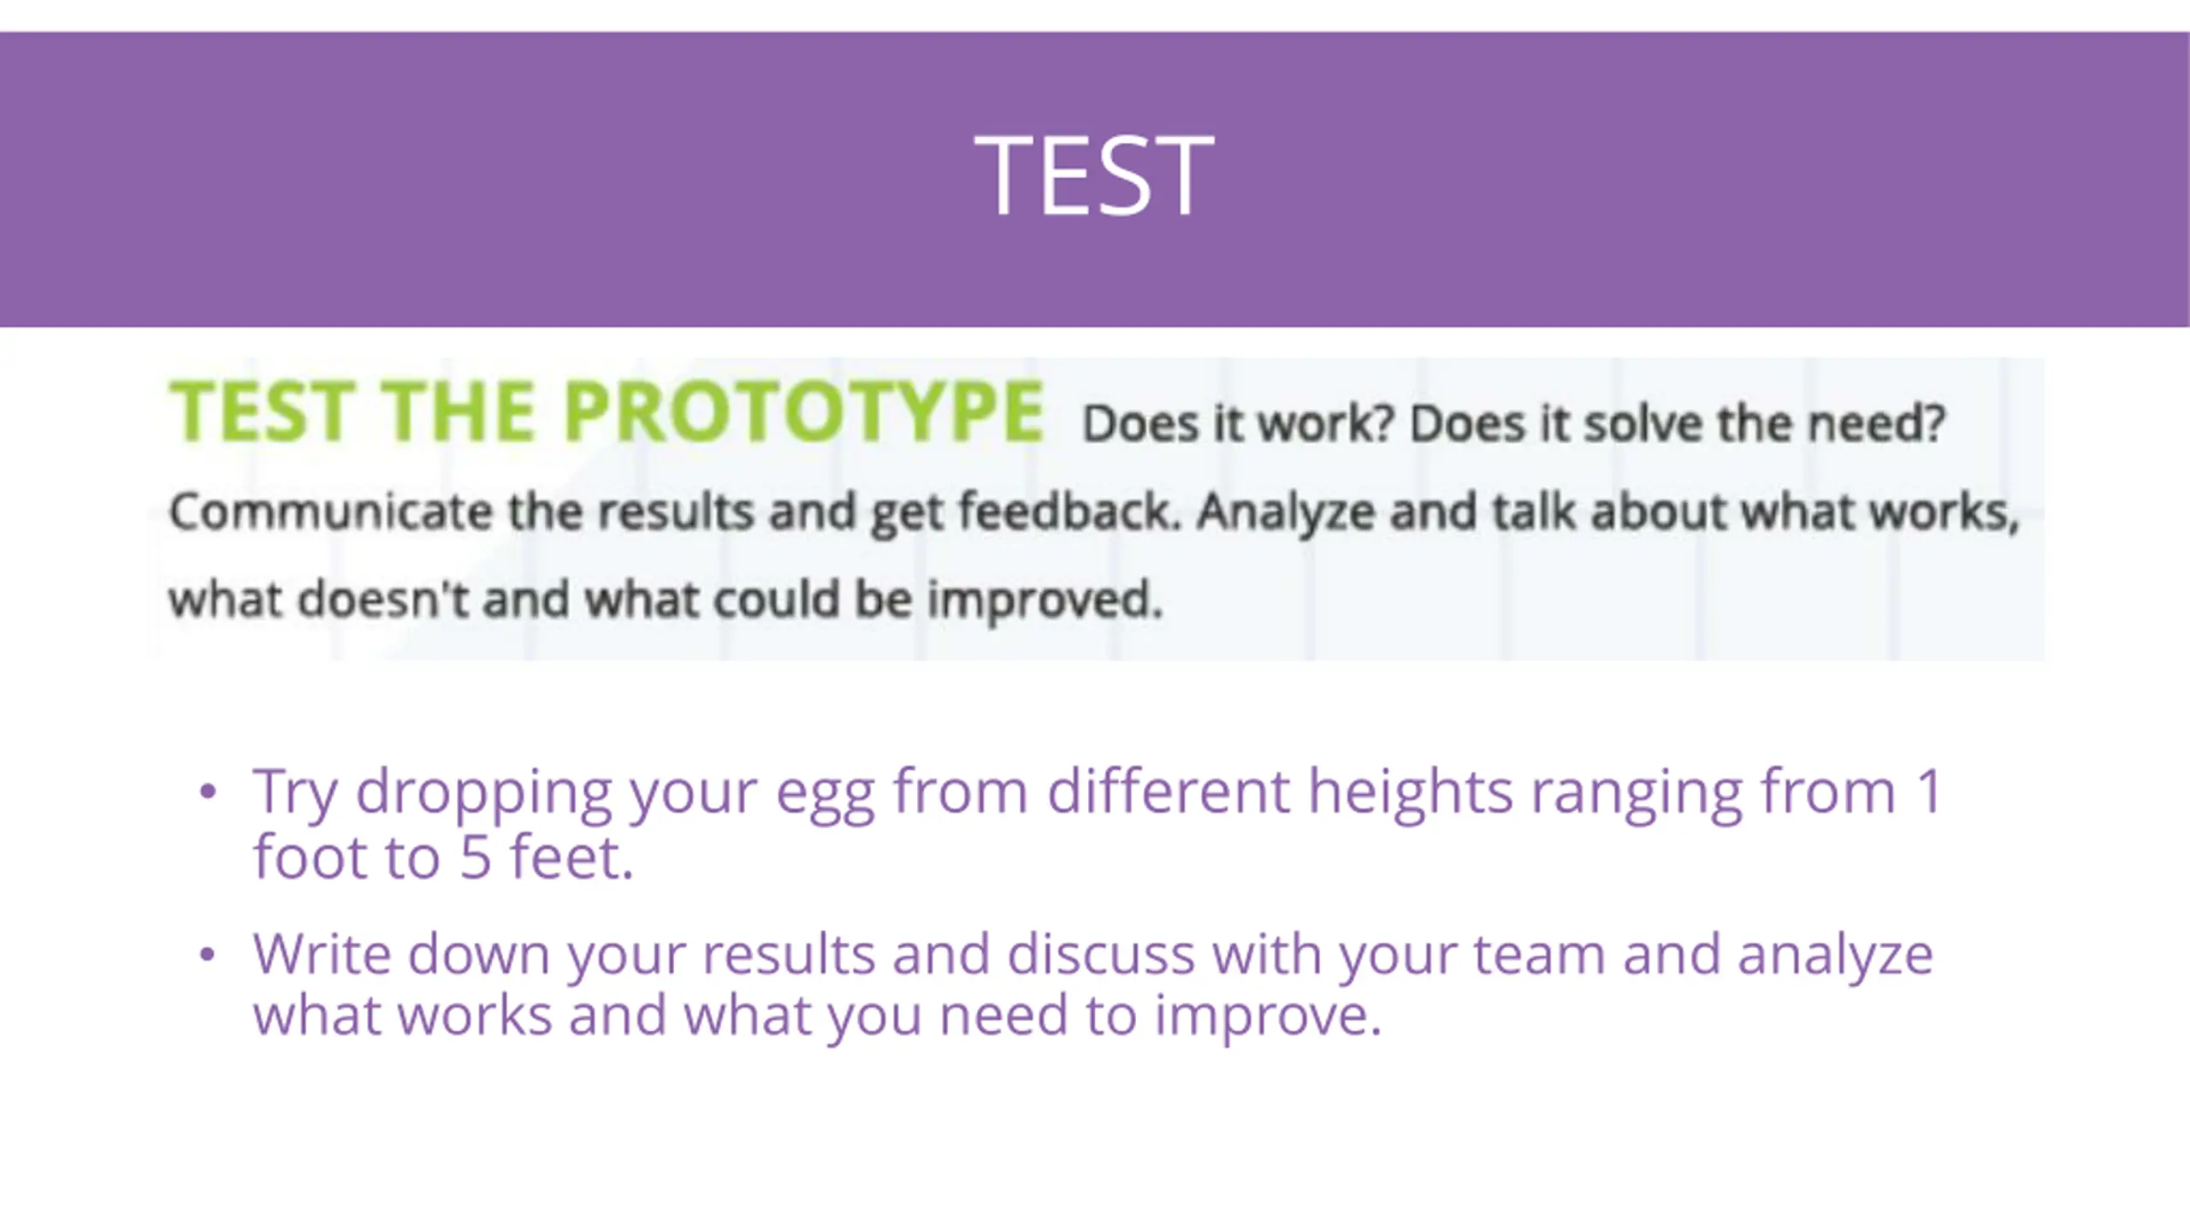Image resolution: width=2190 pixels, height=1232 pixels.
Task: Select the embedded prototype description image
Action: tap(1095, 509)
